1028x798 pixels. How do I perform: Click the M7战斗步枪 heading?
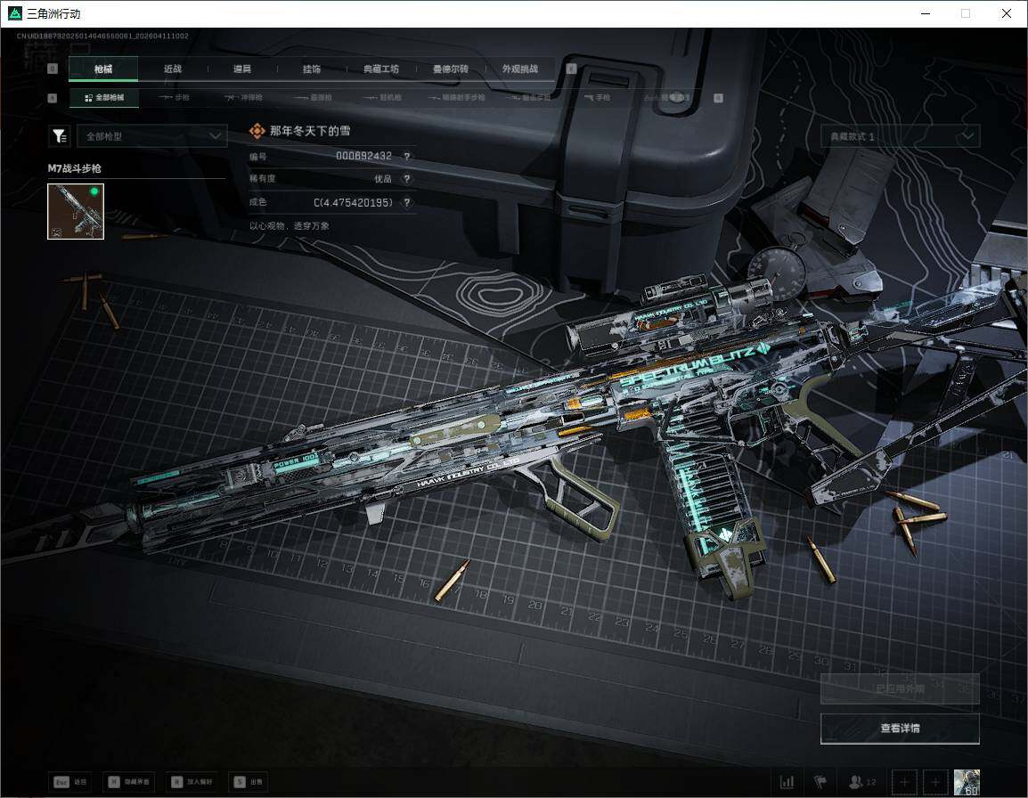[x=74, y=168]
